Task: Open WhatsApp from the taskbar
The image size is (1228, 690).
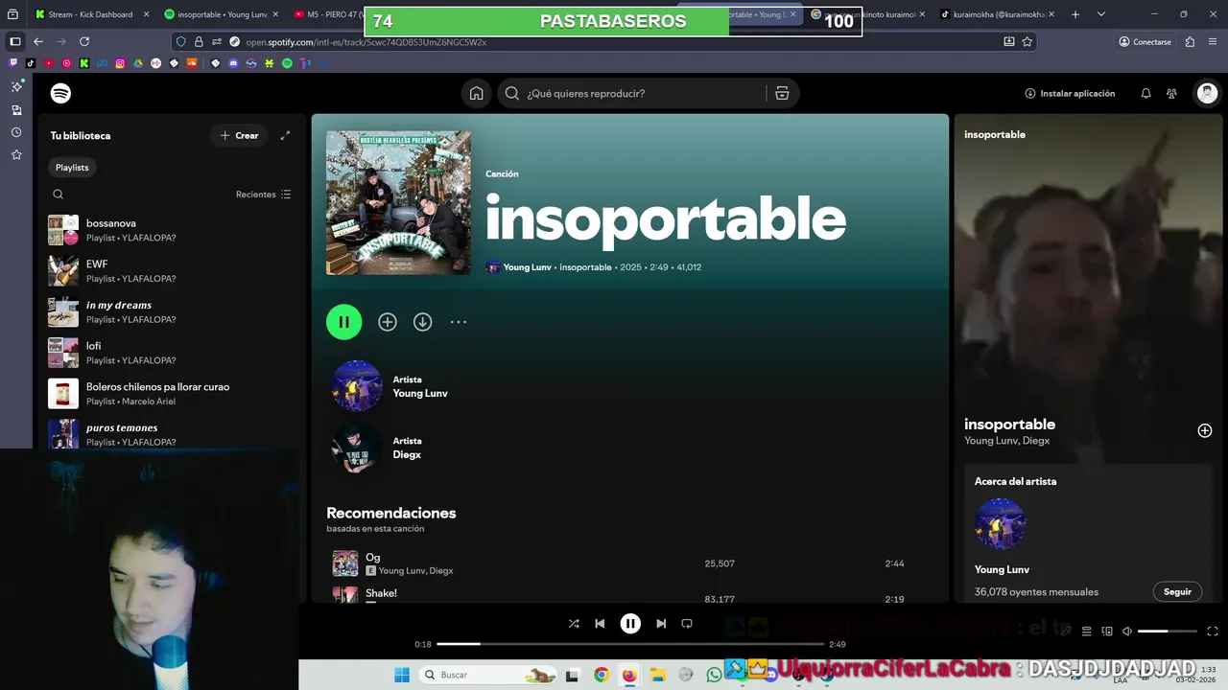Action: pos(714,675)
